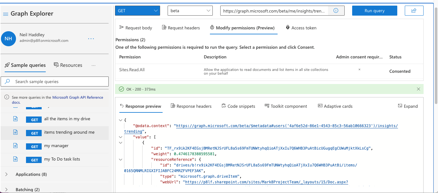Click the info icon in the URL bar
The height and width of the screenshot is (193, 438).
[336, 11]
